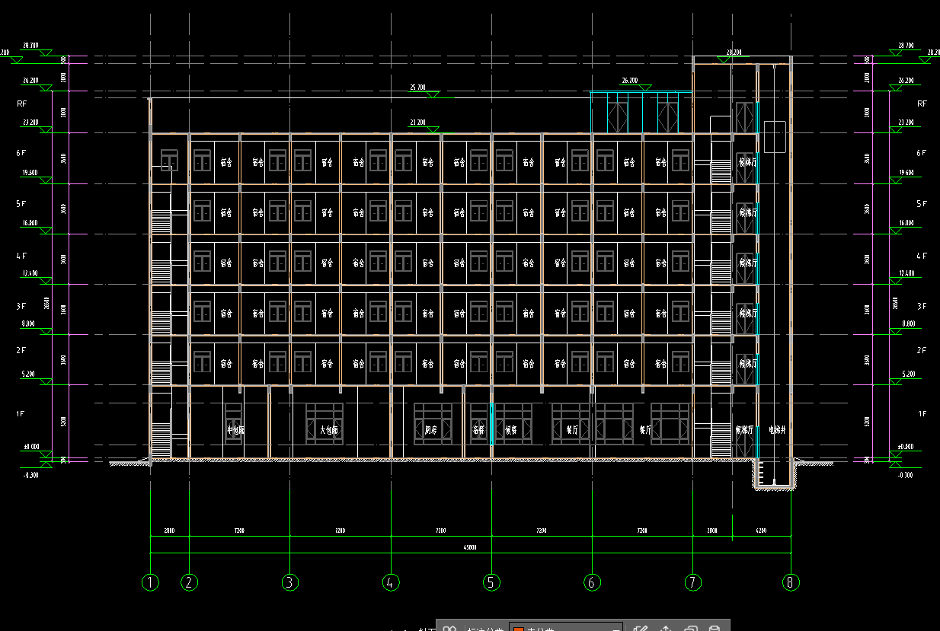Image resolution: width=940 pixels, height=631 pixels.
Task: Select grid axis bubble number 1
Action: 150,582
